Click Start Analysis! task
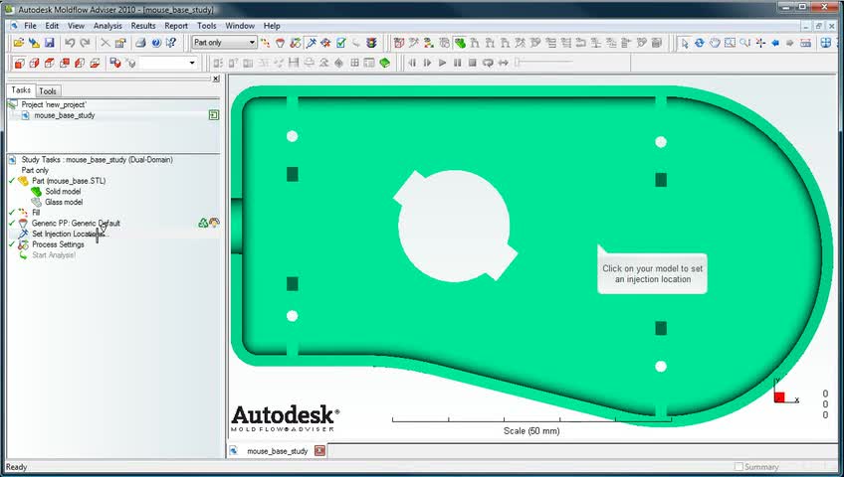The width and height of the screenshot is (844, 477). click(54, 255)
